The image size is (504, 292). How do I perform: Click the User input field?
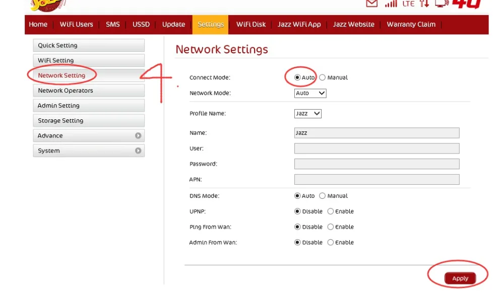(376, 149)
